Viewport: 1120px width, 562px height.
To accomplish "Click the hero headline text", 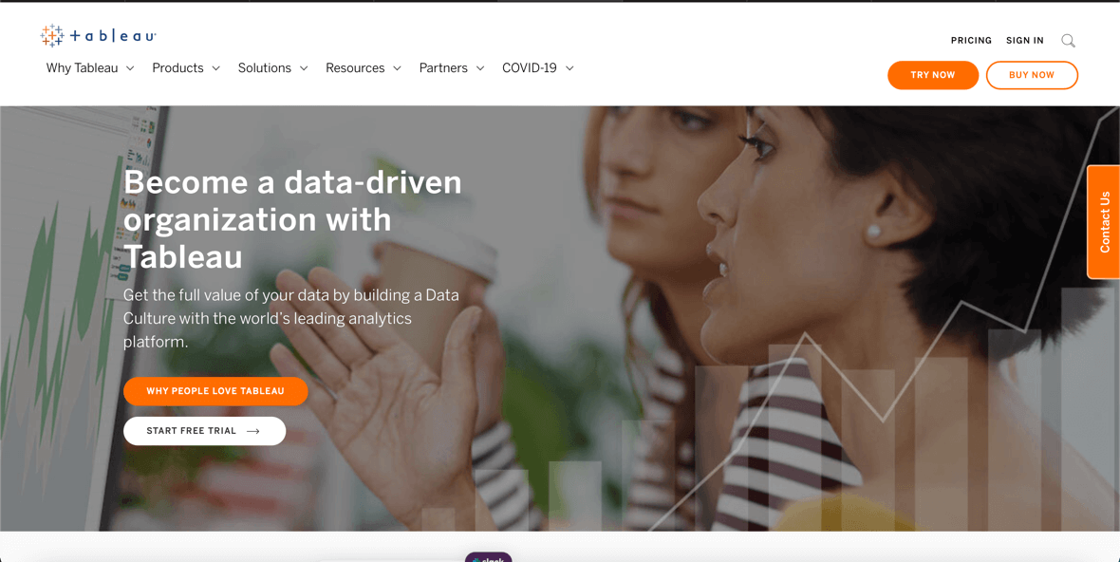I will click(292, 219).
